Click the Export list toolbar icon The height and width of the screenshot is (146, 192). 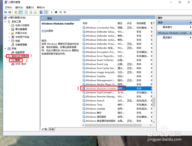pyautogui.click(x=35, y=12)
